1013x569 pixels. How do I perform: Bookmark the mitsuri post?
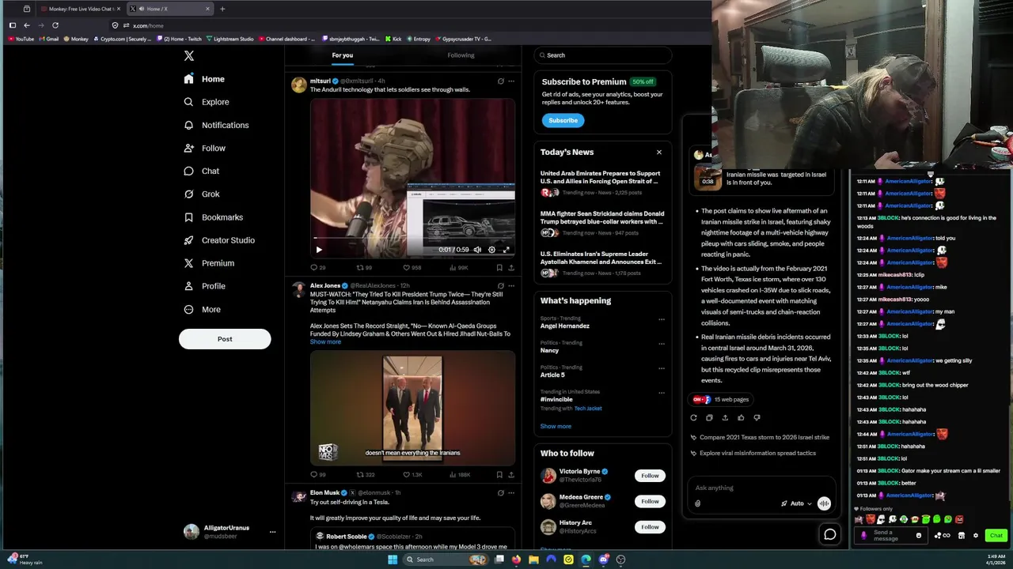click(x=499, y=268)
